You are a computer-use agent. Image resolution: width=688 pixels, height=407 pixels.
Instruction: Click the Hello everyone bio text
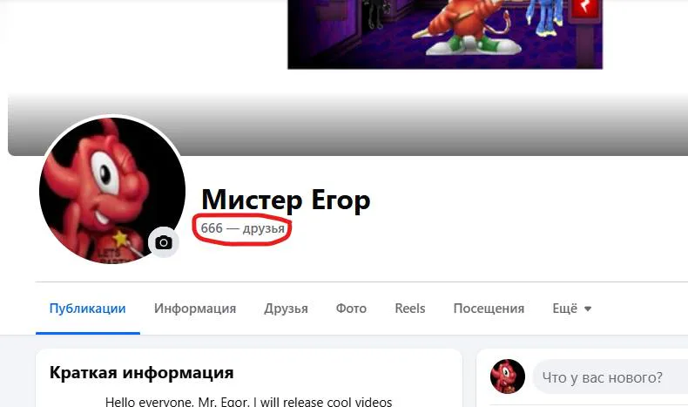248,402
